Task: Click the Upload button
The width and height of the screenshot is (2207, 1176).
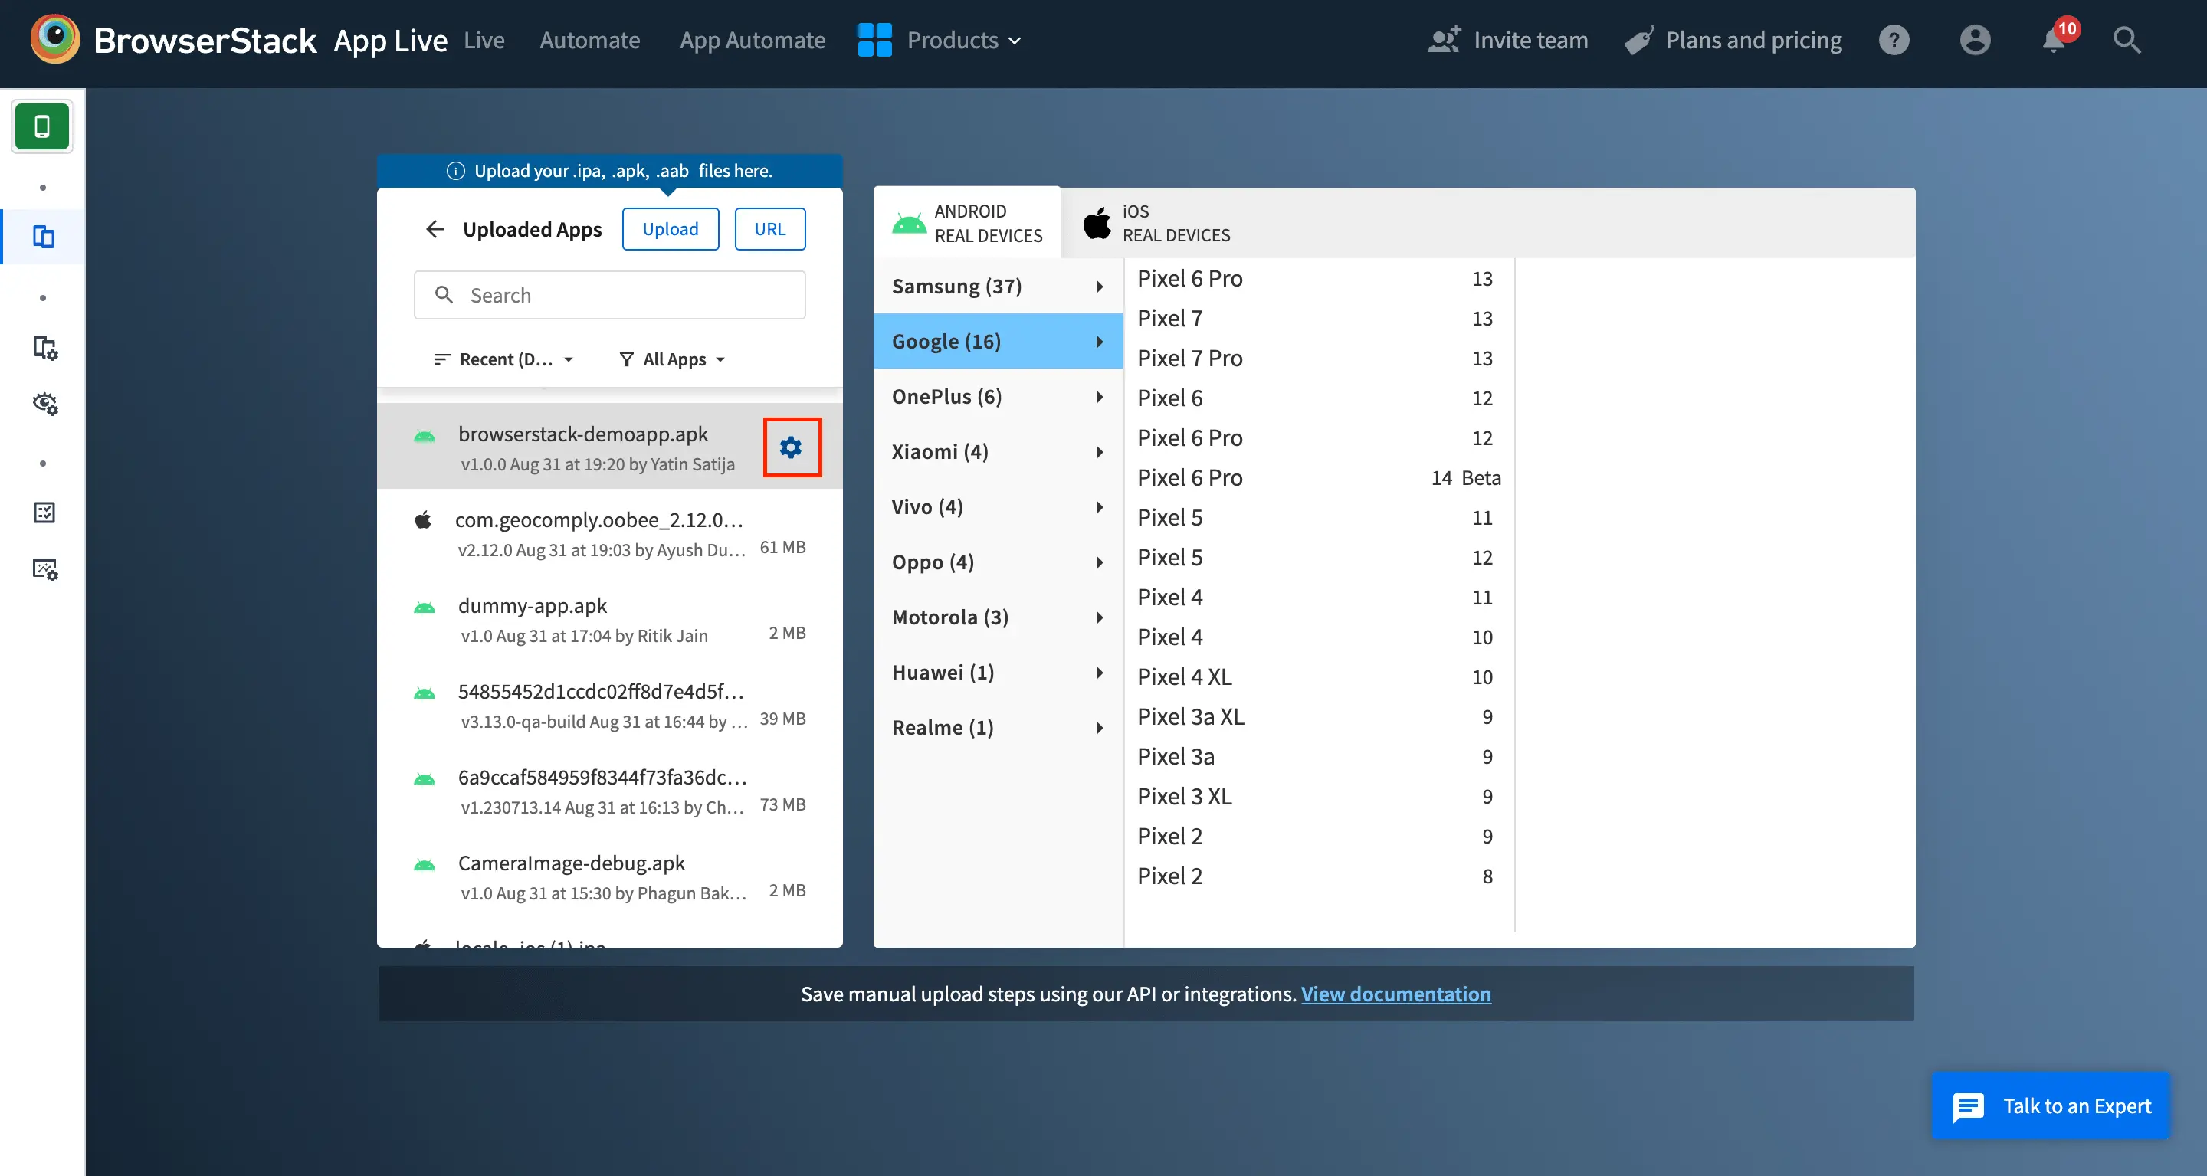Action: tap(670, 229)
